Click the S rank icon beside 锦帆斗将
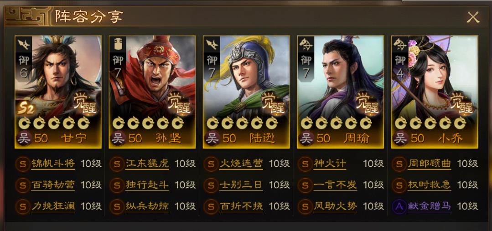The width and height of the screenshot is (492, 231). [23, 164]
